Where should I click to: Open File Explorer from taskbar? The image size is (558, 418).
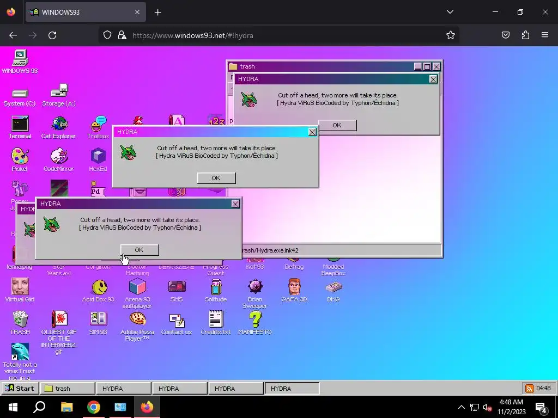[x=67, y=407]
